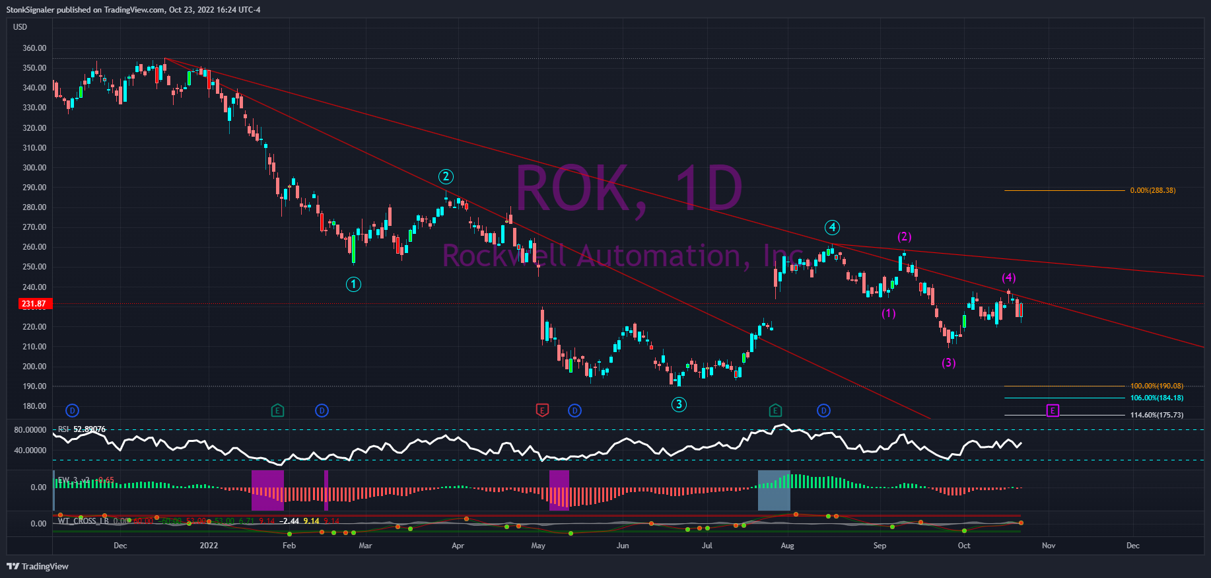Click the USD currency label
Image resolution: width=1211 pixels, height=578 pixels.
[x=20, y=27]
